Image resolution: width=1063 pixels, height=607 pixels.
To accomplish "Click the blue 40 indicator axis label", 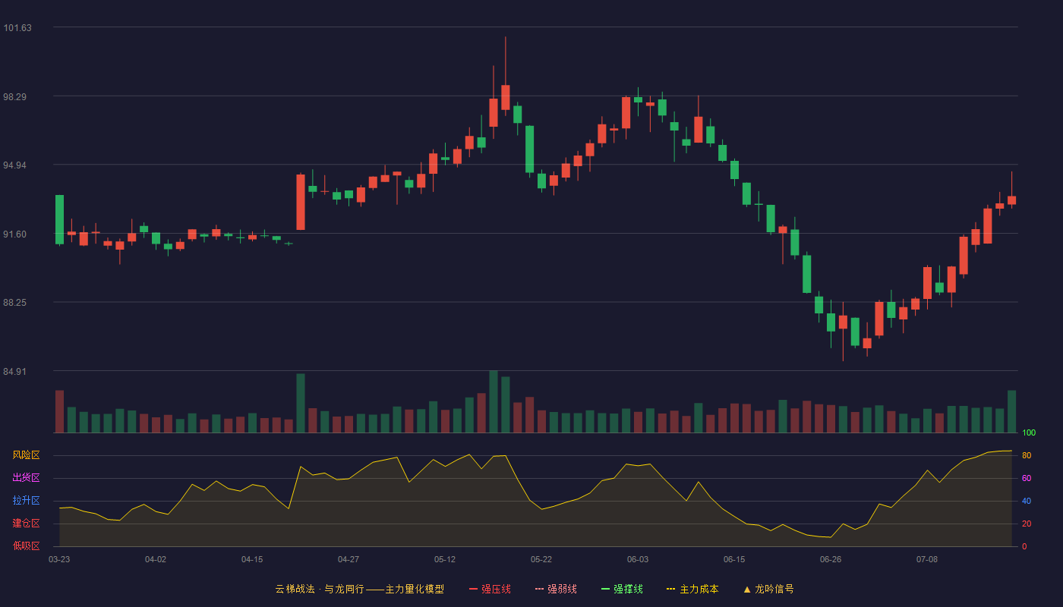I will (1027, 501).
